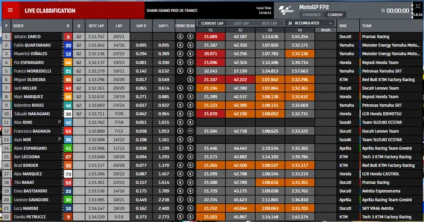Click the MotoGP logo
Screen dimensions: 424x222
coord(286,11)
